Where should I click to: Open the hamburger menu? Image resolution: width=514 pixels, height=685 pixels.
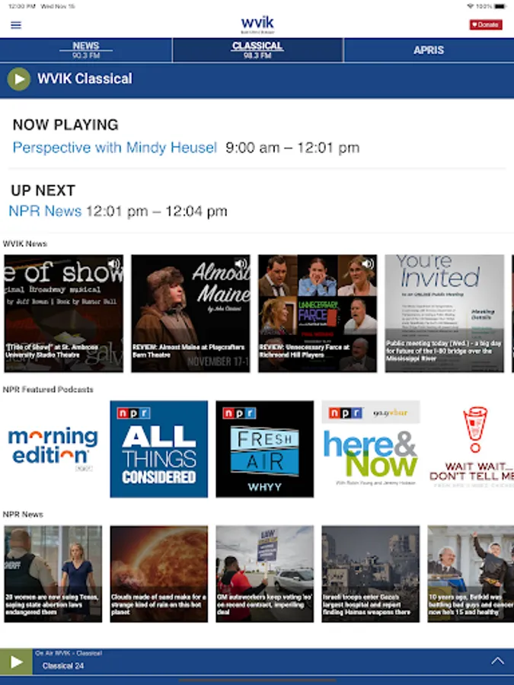click(x=16, y=25)
